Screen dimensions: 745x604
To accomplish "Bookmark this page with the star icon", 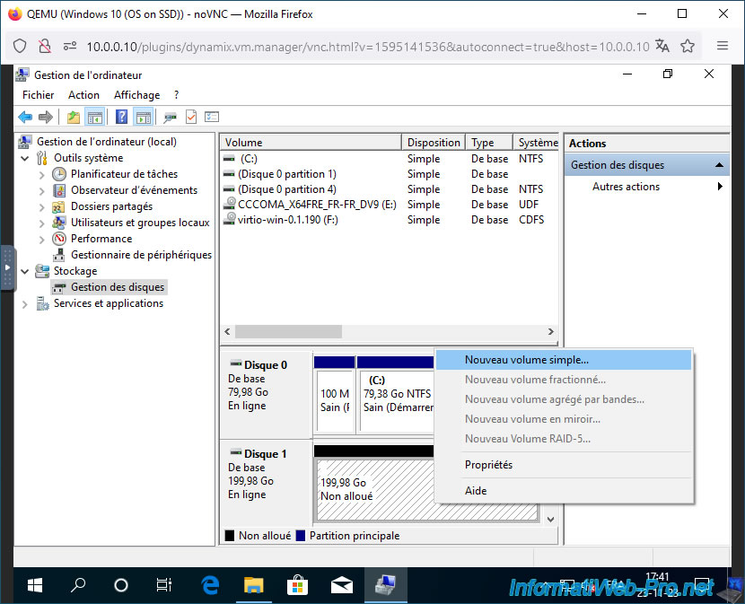I will [x=688, y=46].
